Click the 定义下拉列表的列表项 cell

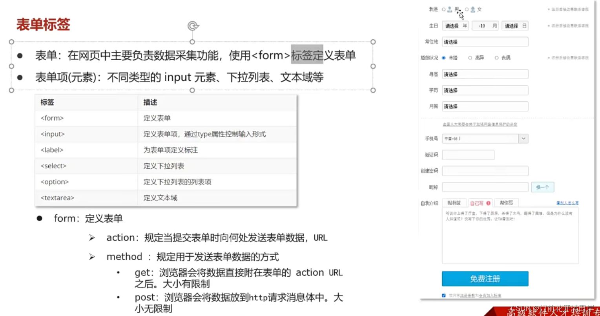(217, 182)
